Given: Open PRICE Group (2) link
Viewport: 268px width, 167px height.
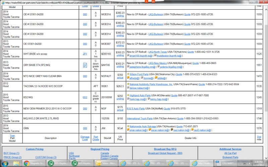Looking at the screenshot, I should point(12,157).
